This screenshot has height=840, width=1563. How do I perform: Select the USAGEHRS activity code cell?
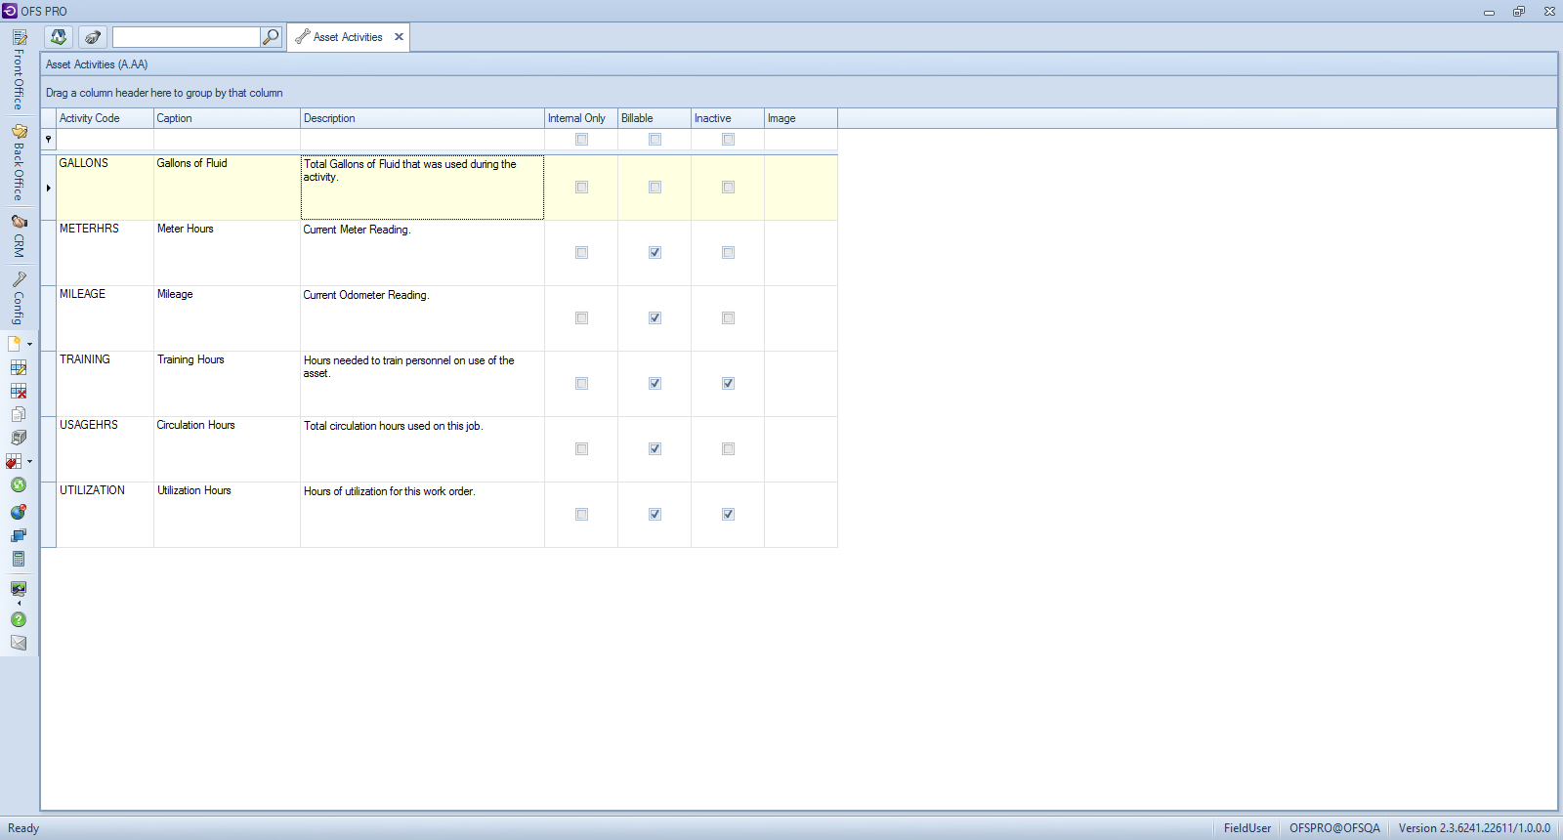(105, 449)
